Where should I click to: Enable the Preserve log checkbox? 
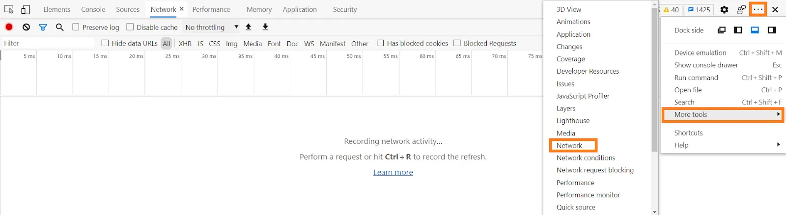(x=76, y=27)
